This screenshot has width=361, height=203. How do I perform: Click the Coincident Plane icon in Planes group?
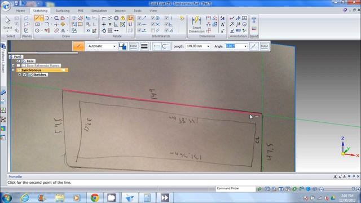point(27,18)
